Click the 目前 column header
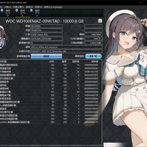Screen dimensions: 147x147 [52, 61]
